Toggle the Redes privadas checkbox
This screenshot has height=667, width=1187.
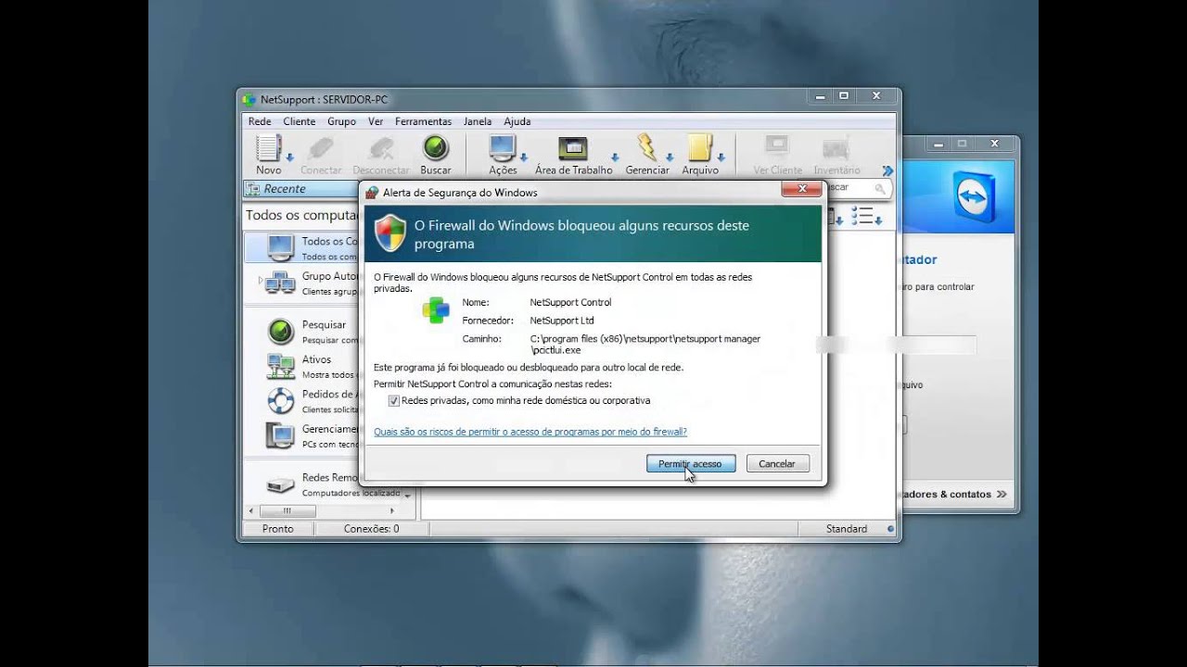point(394,400)
